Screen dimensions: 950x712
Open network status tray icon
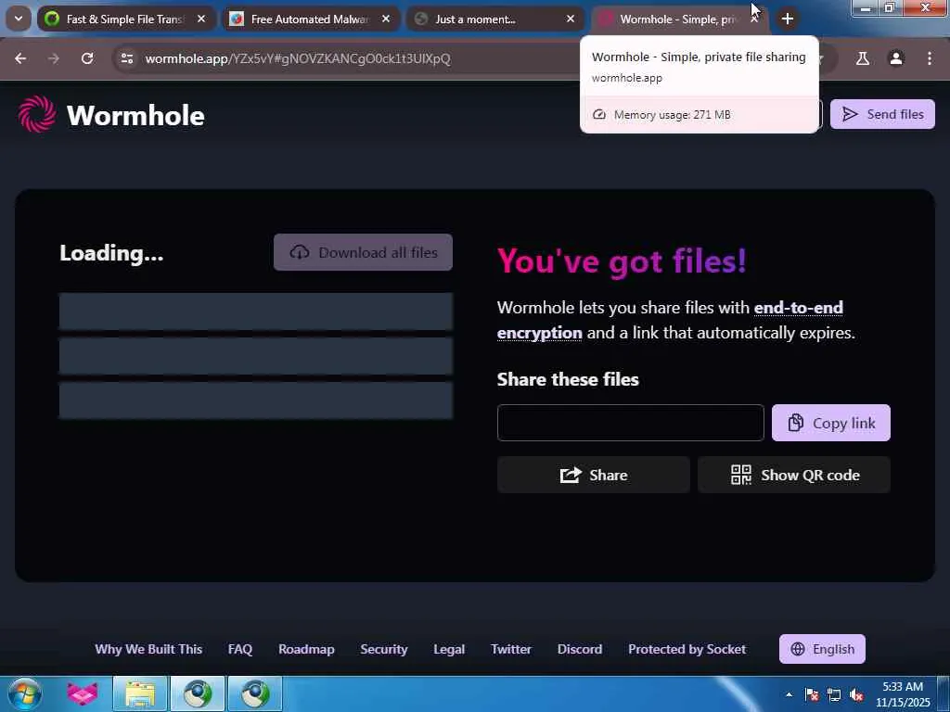[834, 694]
